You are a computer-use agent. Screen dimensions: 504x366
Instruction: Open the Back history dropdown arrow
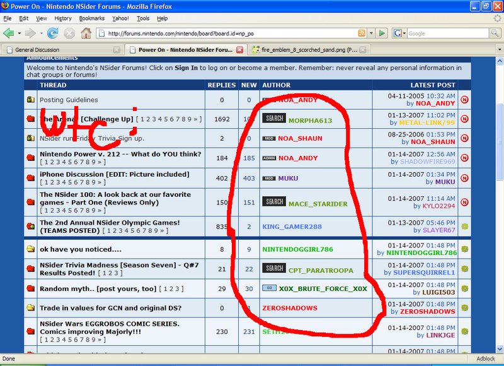point(20,33)
